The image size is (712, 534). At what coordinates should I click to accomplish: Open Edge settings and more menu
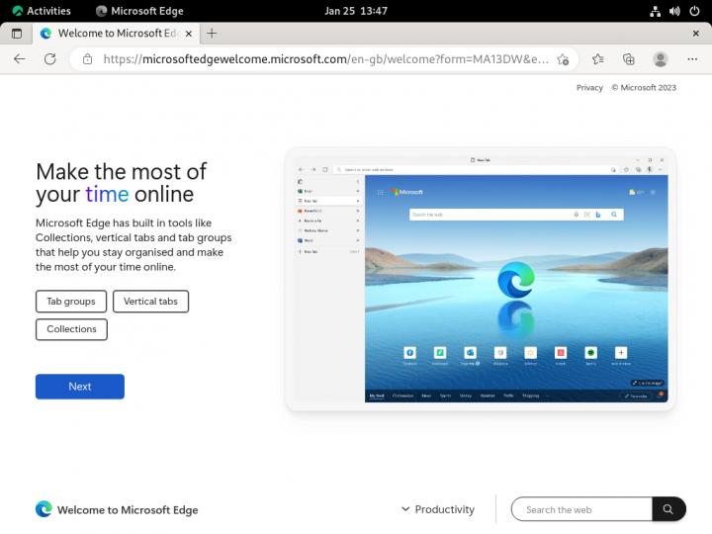click(691, 59)
